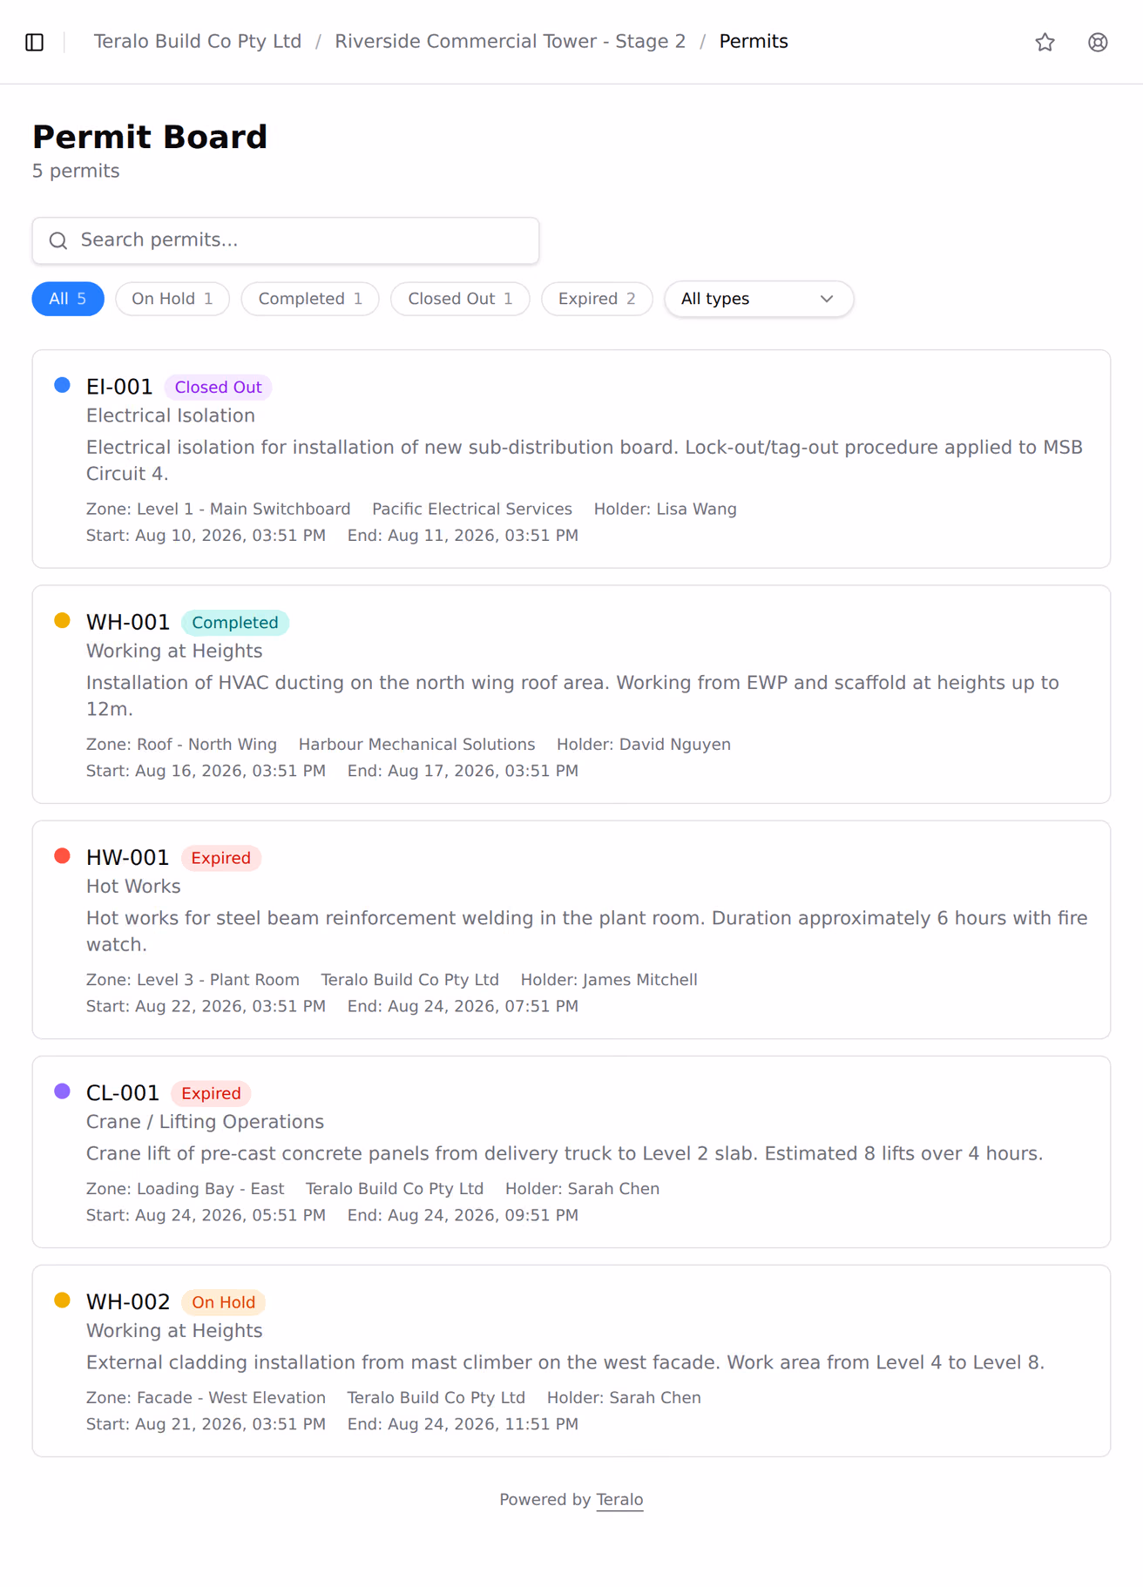Select the Closed Out filter tab
The image size is (1143, 1587).
coord(460,299)
